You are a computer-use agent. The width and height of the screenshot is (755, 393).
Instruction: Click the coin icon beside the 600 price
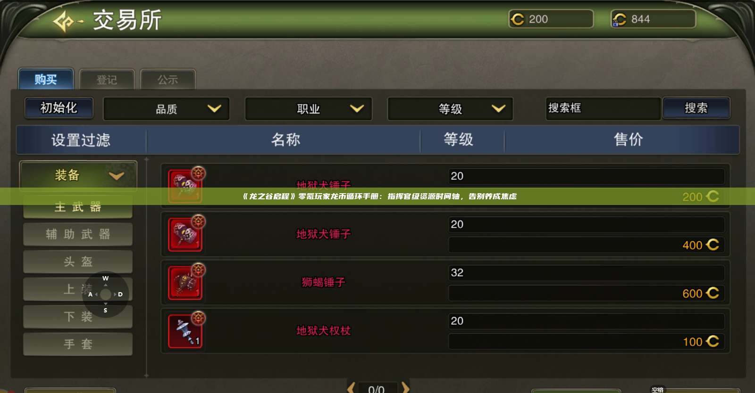point(713,293)
